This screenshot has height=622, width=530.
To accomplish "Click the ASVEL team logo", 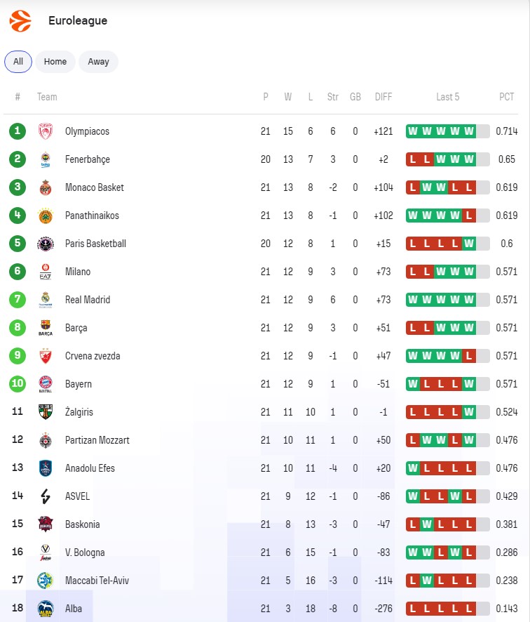I will 46,496.
